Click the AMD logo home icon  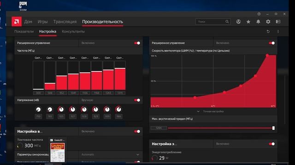(x=17, y=22)
